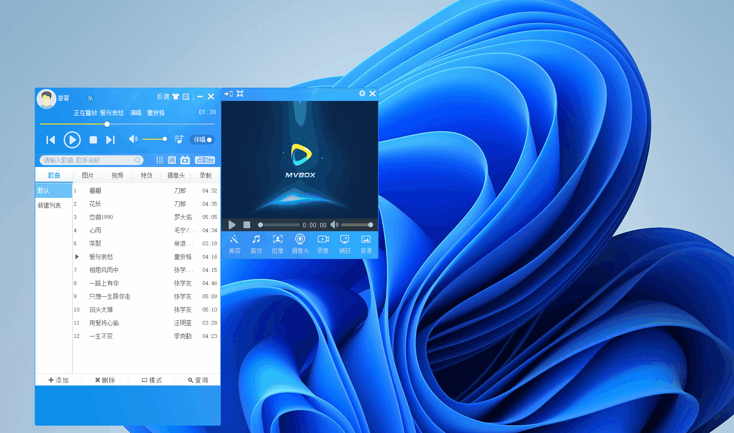Open the 背景 background image tool
The image size is (734, 433).
(366, 243)
